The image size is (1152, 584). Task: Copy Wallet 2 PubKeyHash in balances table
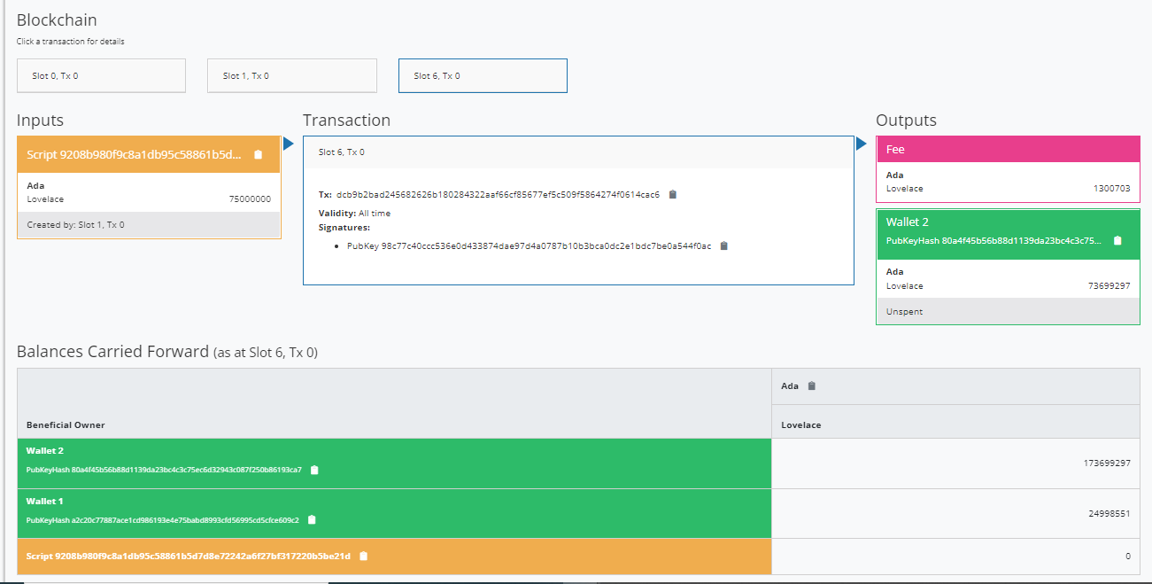click(x=314, y=470)
